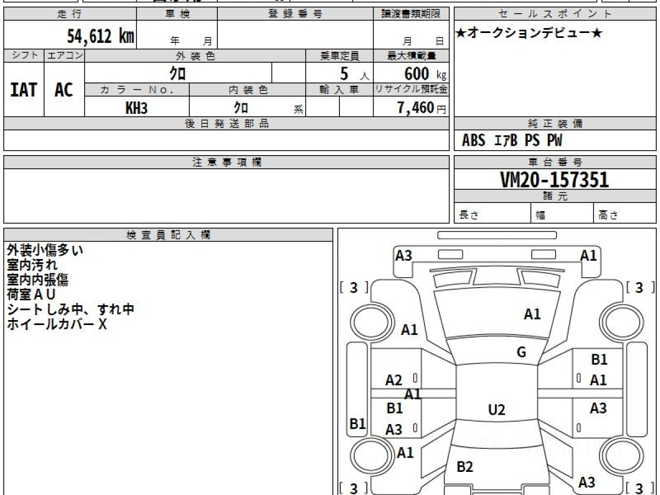This screenshot has width=660, height=495.
Task: Click the リサイクル預託金 header
Action: coord(411,90)
